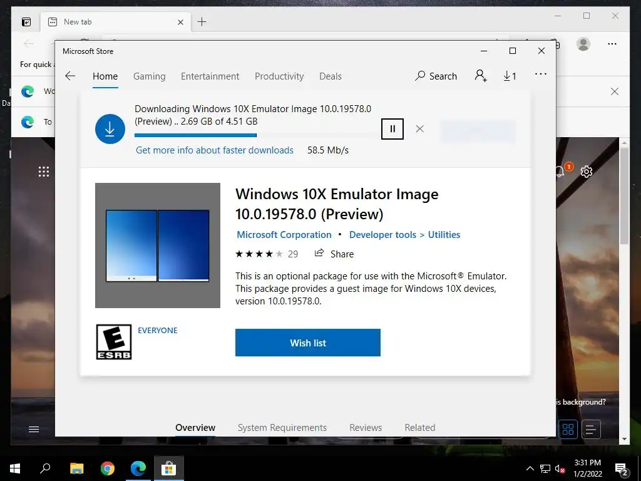The image size is (641, 481).
Task: Open Edge new tab notifications bell
Action: click(561, 172)
